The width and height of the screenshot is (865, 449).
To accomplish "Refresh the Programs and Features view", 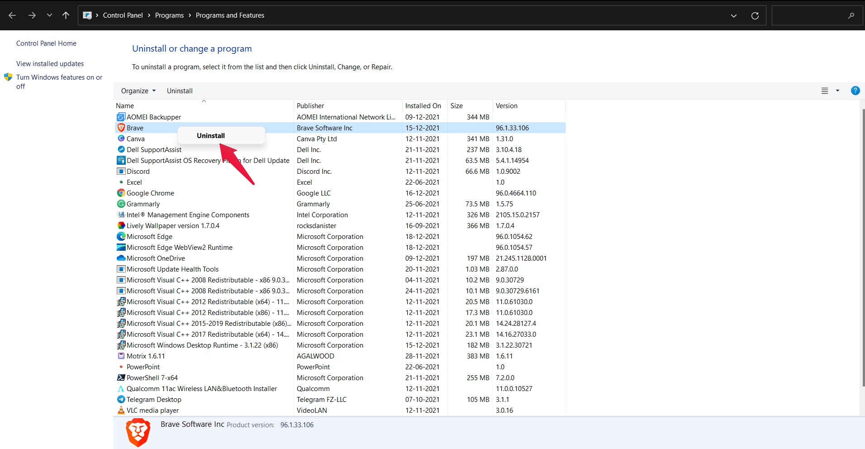I will [x=755, y=16].
